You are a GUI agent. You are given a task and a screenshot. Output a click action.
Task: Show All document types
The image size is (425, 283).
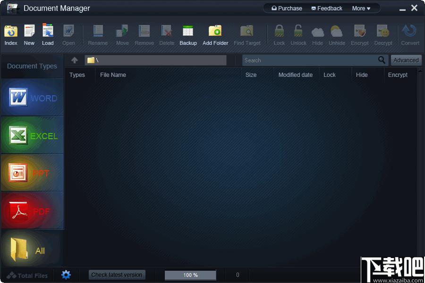[x=32, y=249]
